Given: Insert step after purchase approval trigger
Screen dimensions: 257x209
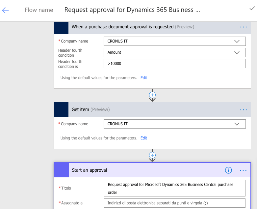Looking at the screenshot, I should click(x=152, y=95).
